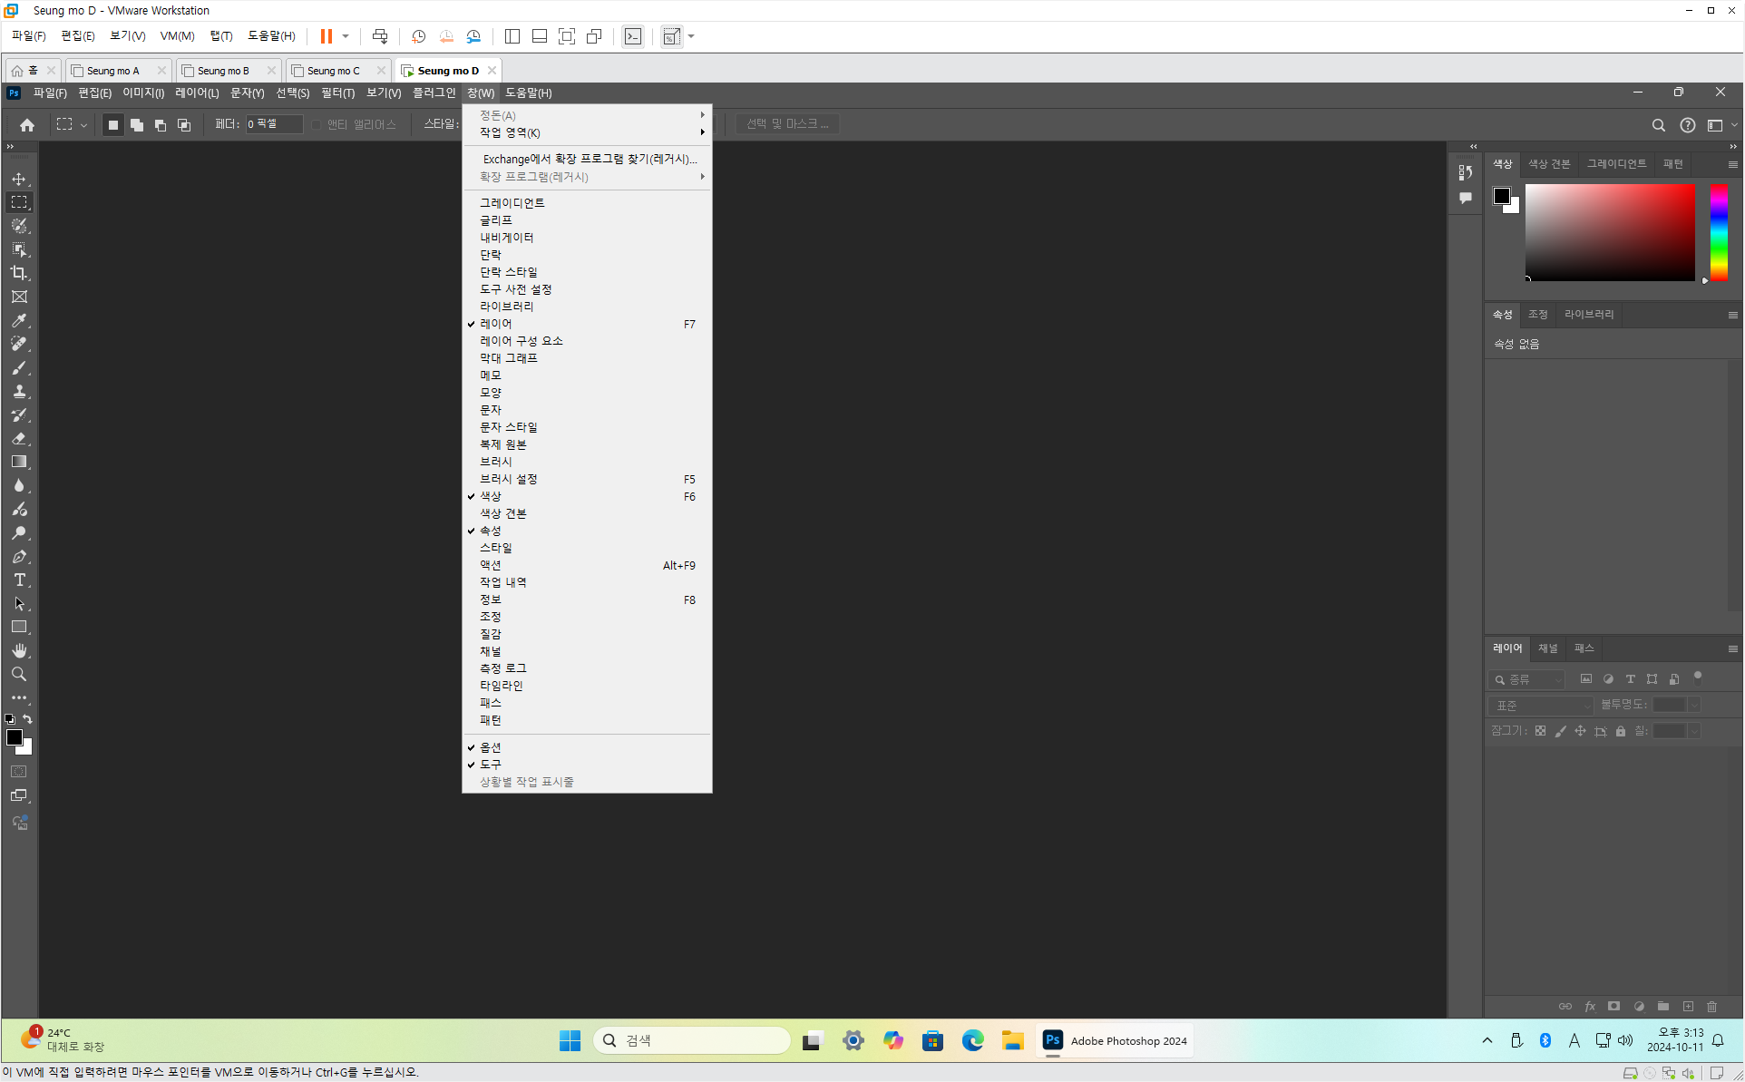Select the Gradient tool

point(19,462)
